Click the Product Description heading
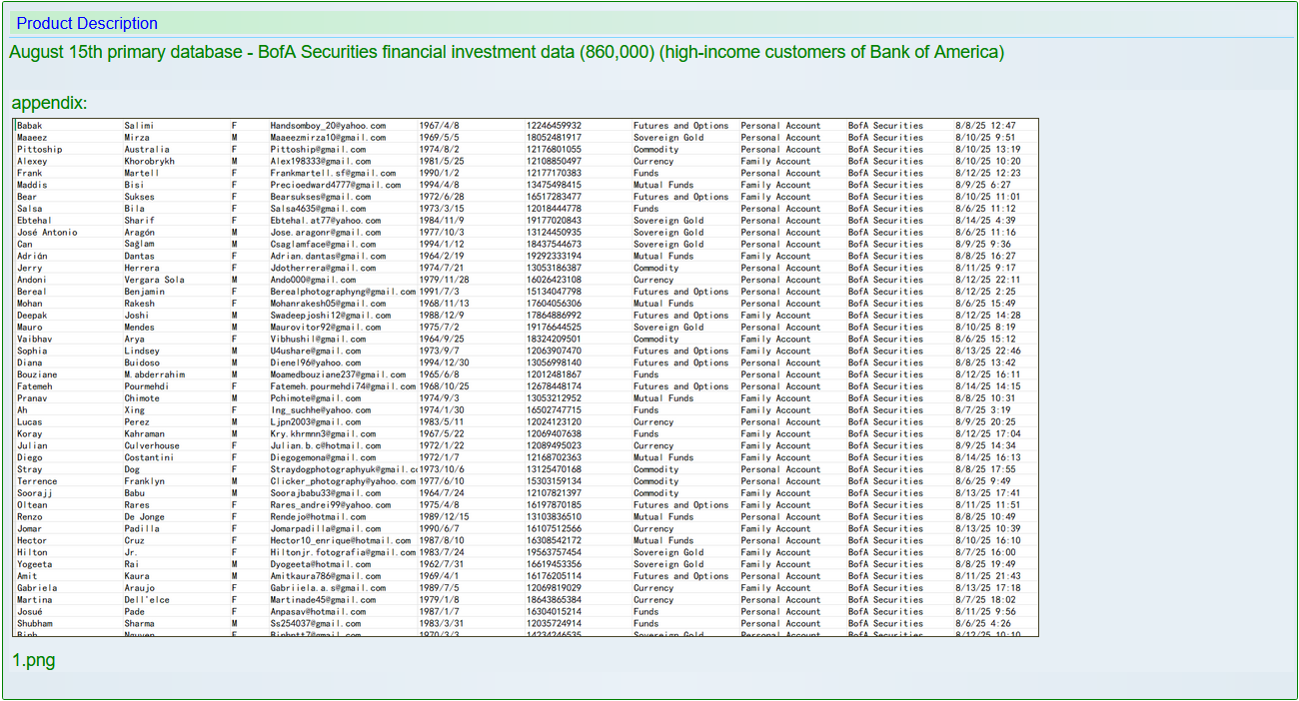1299x701 pixels. click(87, 23)
